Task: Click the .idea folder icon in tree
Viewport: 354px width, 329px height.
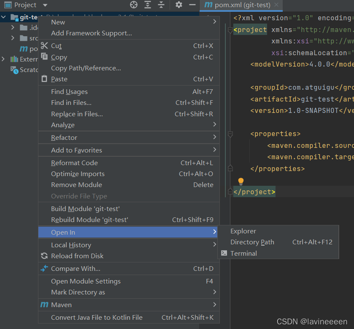Action: (x=24, y=27)
